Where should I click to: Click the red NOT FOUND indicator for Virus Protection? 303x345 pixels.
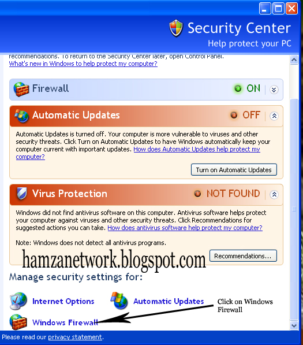tap(197, 194)
